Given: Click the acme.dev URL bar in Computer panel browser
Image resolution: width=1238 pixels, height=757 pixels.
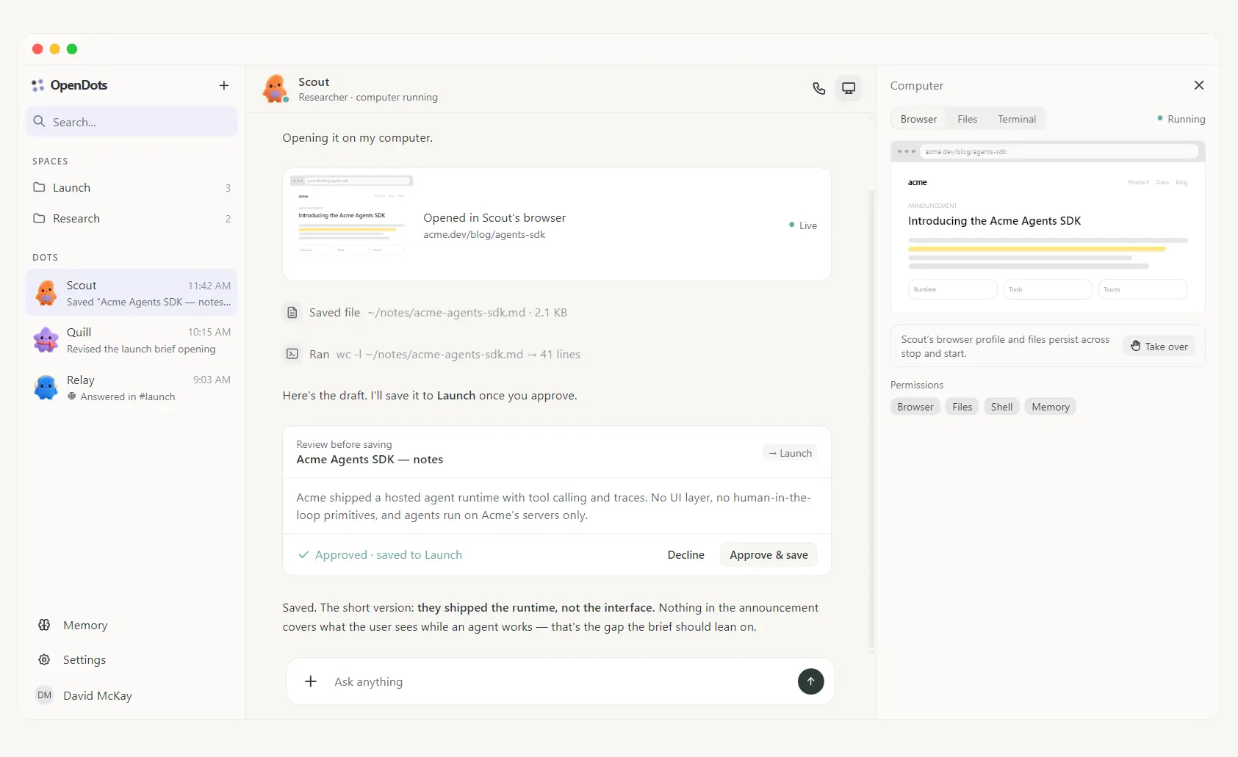Looking at the screenshot, I should [1058, 152].
